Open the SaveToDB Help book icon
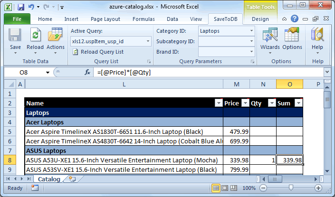 317,35
